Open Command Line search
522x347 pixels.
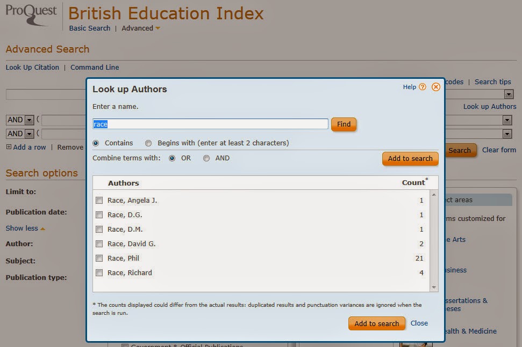pyautogui.click(x=95, y=68)
